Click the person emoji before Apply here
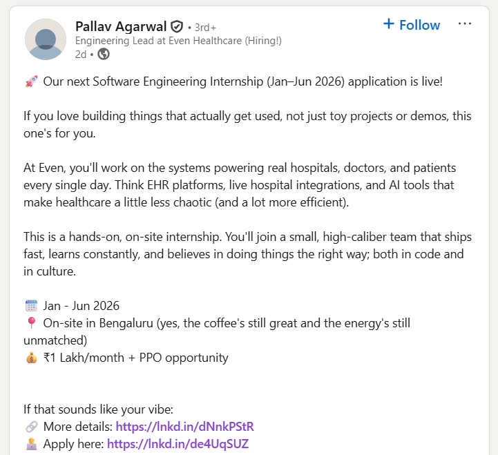Viewport: 498px width, 455px height. tap(31, 443)
